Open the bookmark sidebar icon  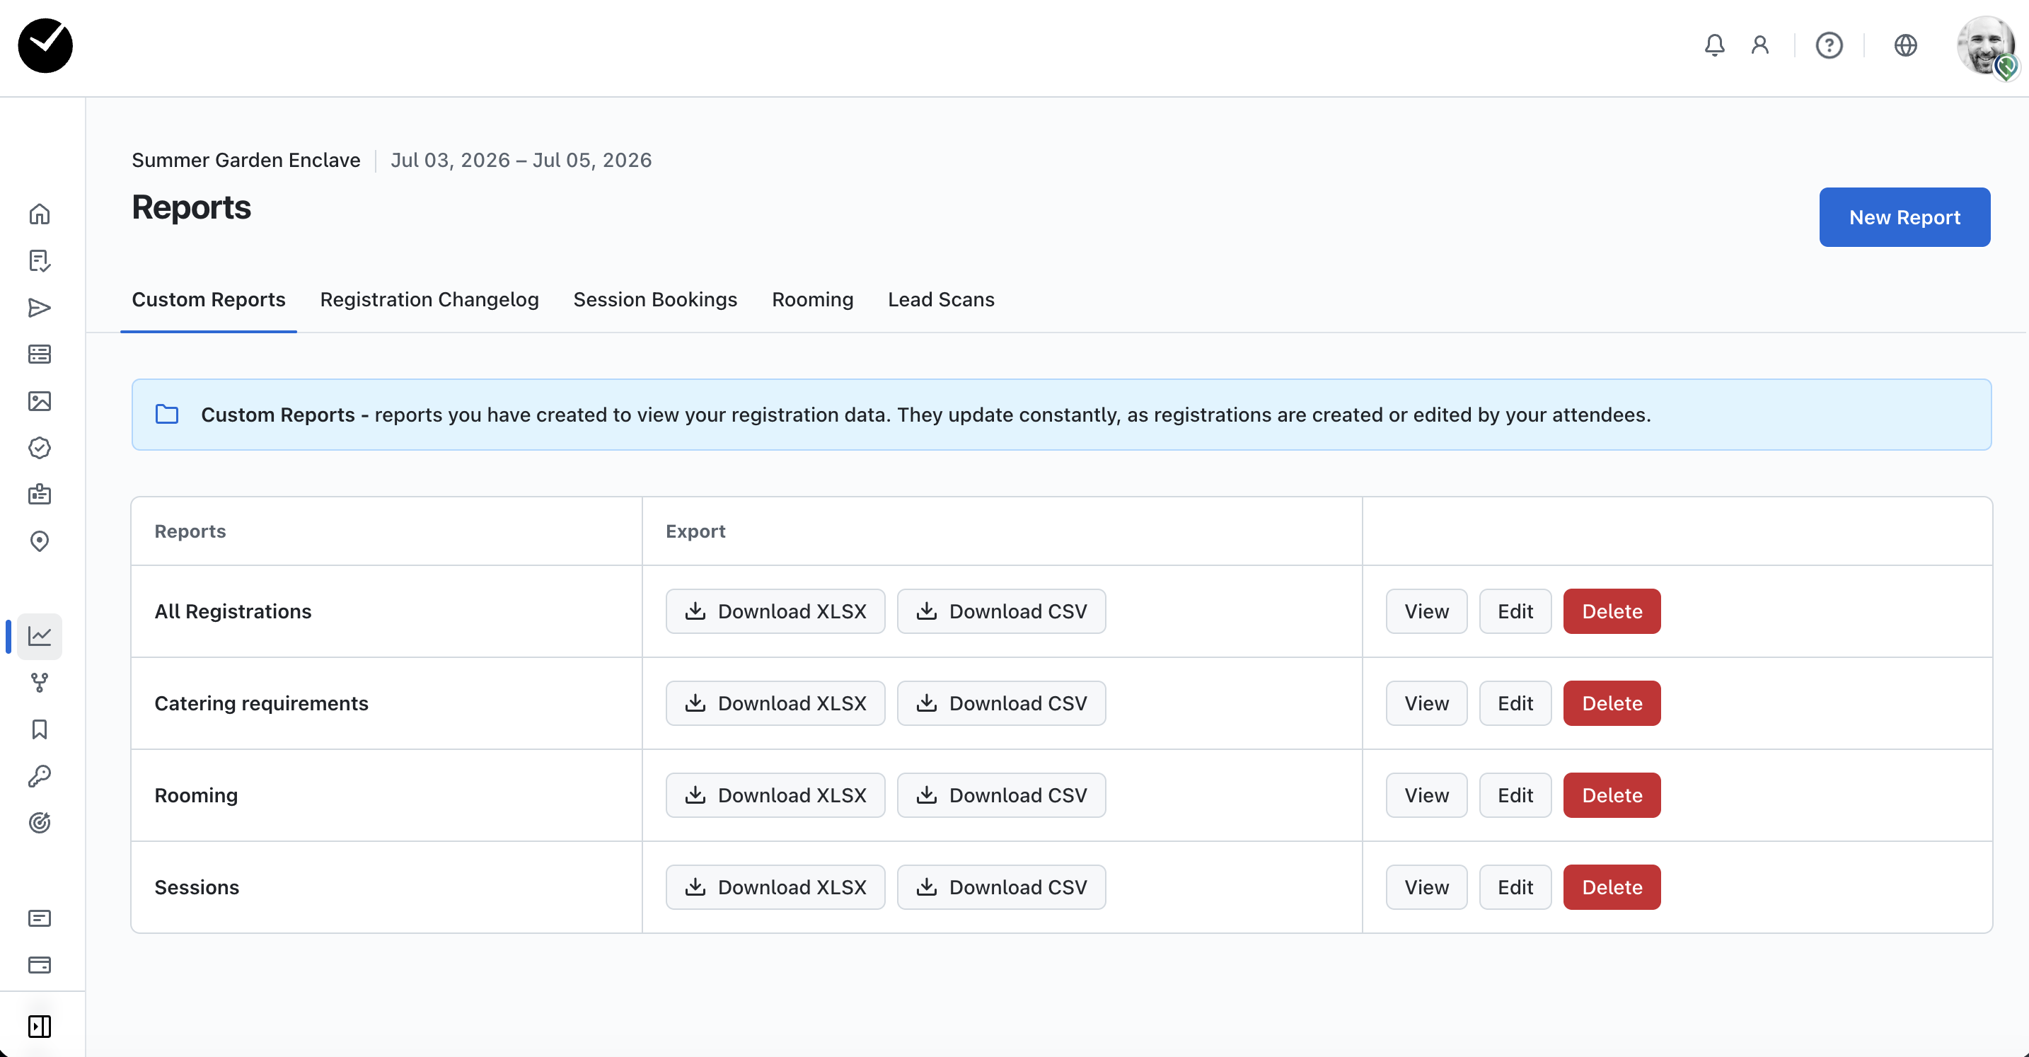tap(40, 729)
